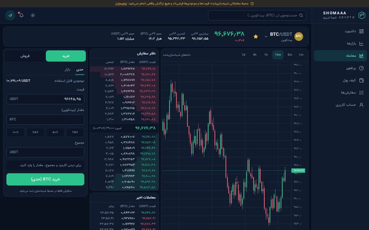Open the کیف پول wallet icon

[x=361, y=80]
